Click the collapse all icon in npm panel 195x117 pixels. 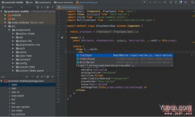coord(42,77)
